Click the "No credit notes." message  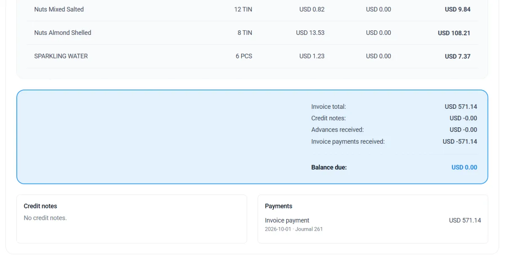tap(45, 218)
